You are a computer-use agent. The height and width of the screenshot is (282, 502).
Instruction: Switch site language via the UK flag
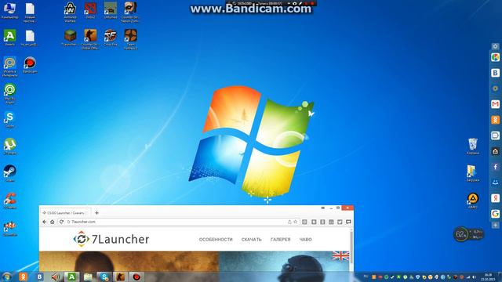(340, 255)
